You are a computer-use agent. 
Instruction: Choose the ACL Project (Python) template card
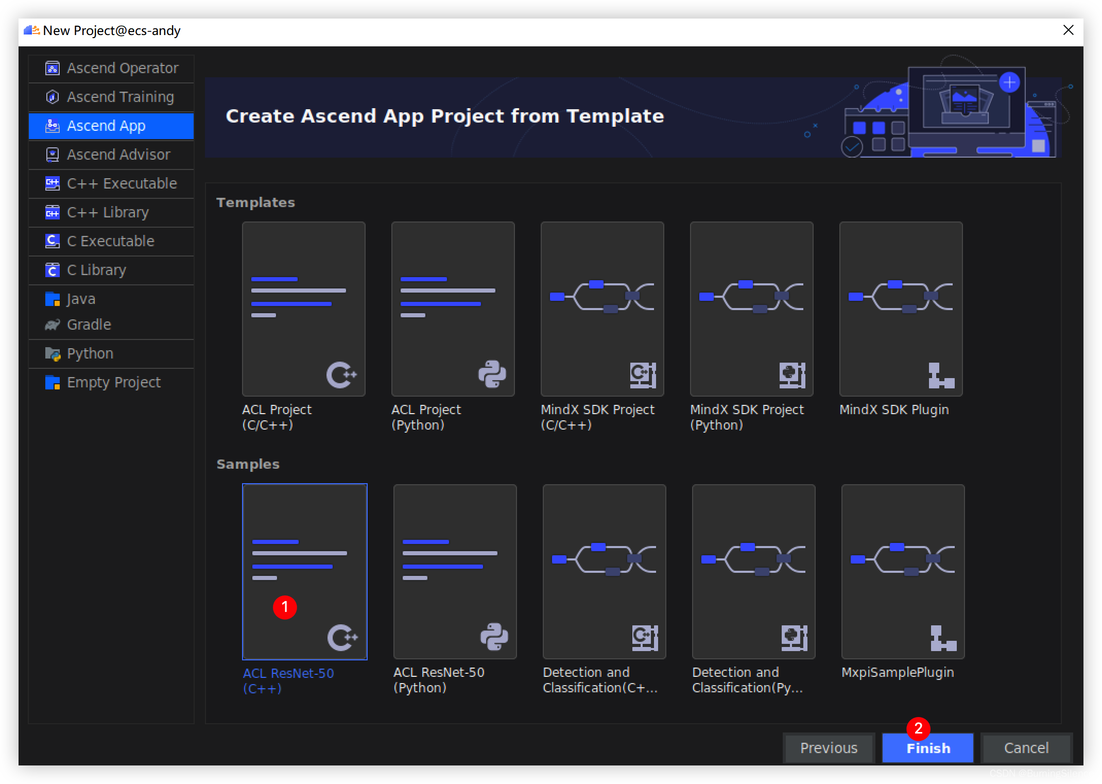point(453,309)
